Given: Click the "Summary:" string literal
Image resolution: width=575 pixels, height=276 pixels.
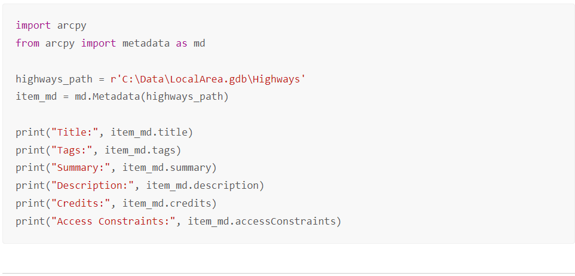Looking at the screenshot, I should point(81,167).
